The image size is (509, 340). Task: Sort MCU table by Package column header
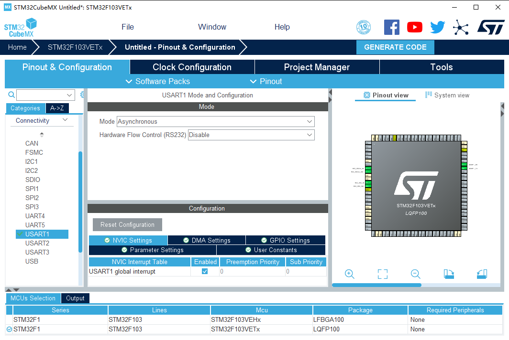(360, 310)
